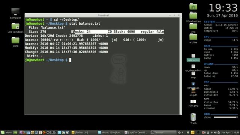Open the Mint Menu button
Screen dimensions: 240x135
click(6, 132)
